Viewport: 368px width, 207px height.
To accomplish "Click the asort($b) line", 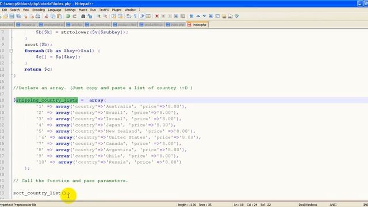I will click(39, 45).
